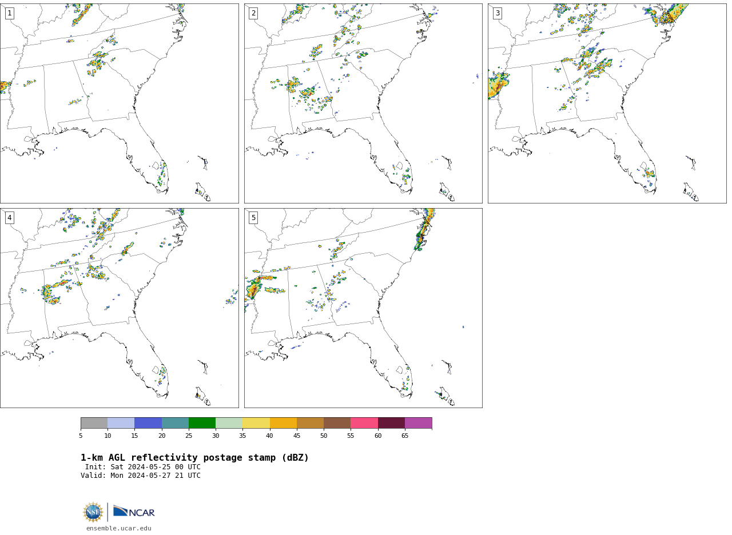Click 'Valid: Mon 2024-05-27 21 UTC' text
Screen dimensions: 732x535
coord(141,476)
